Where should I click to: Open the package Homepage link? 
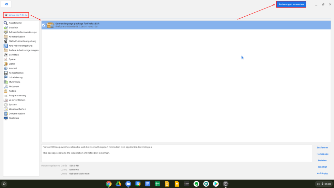(x=322, y=154)
